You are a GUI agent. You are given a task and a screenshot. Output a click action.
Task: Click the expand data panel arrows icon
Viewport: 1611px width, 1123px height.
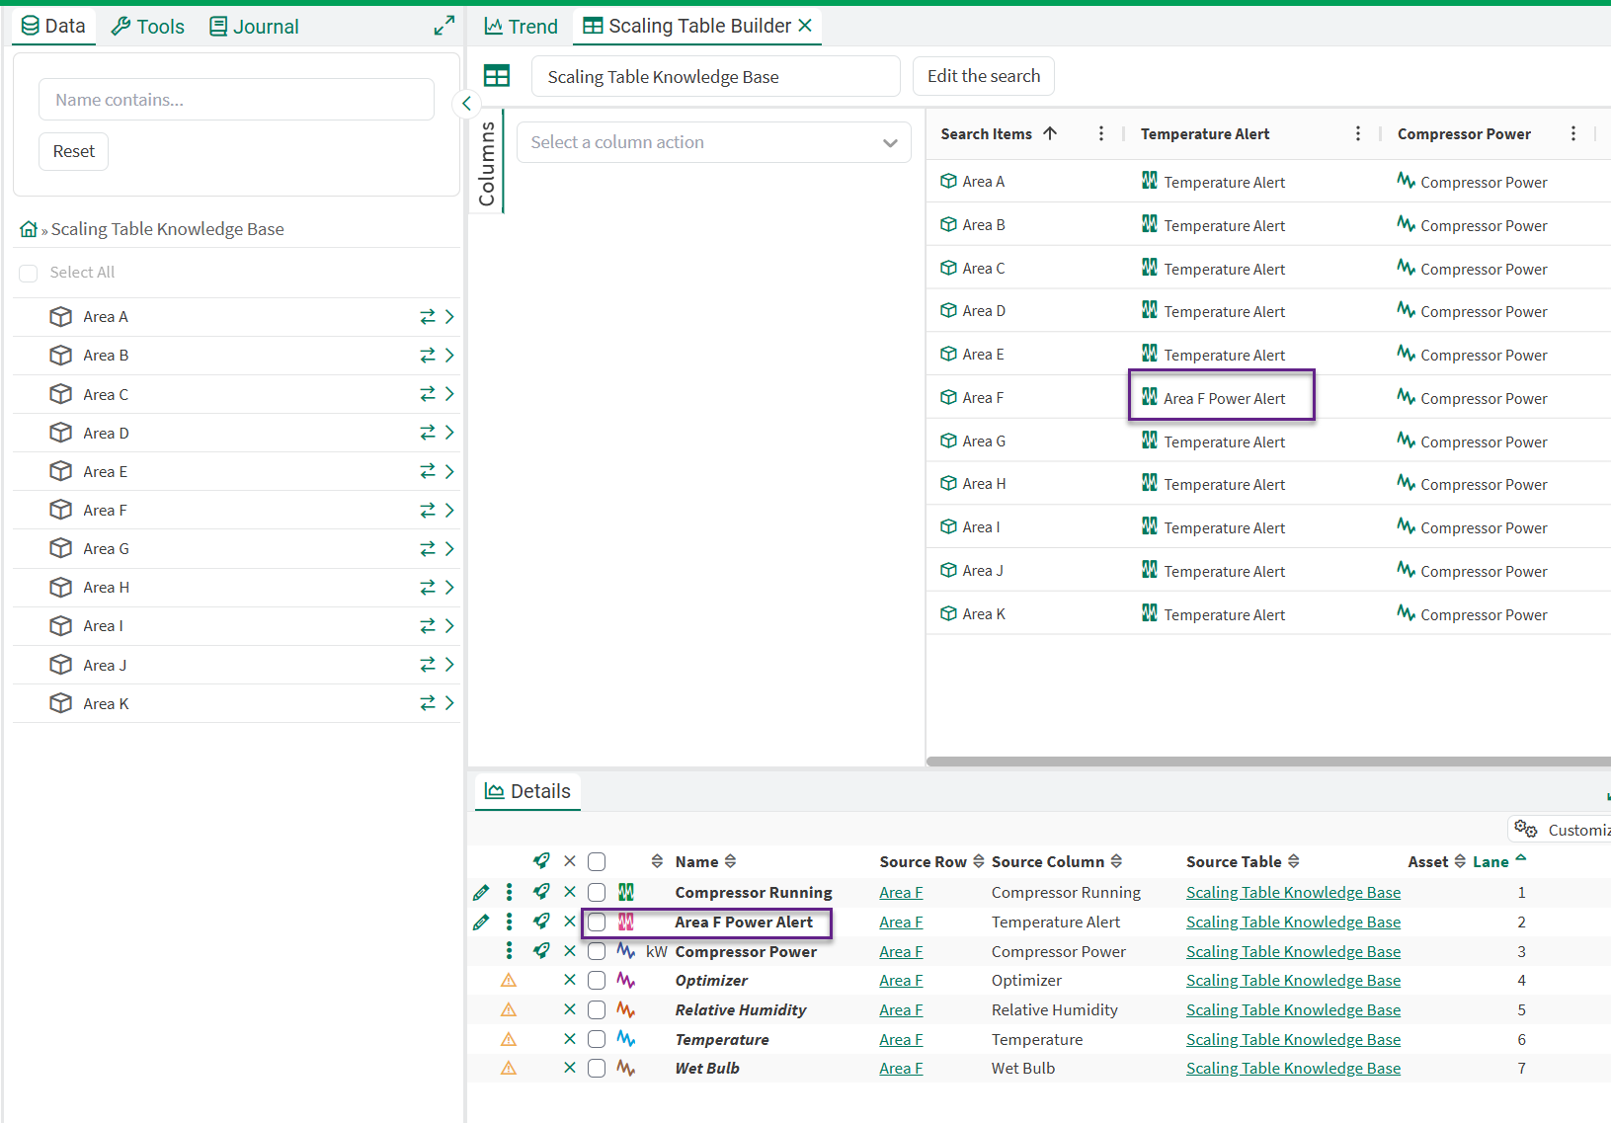pos(443,26)
